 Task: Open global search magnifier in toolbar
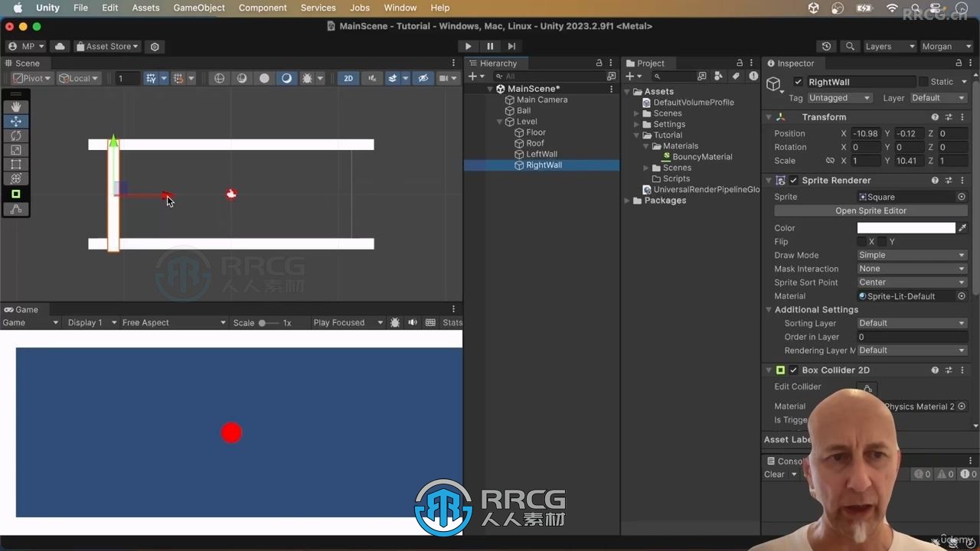[850, 47]
